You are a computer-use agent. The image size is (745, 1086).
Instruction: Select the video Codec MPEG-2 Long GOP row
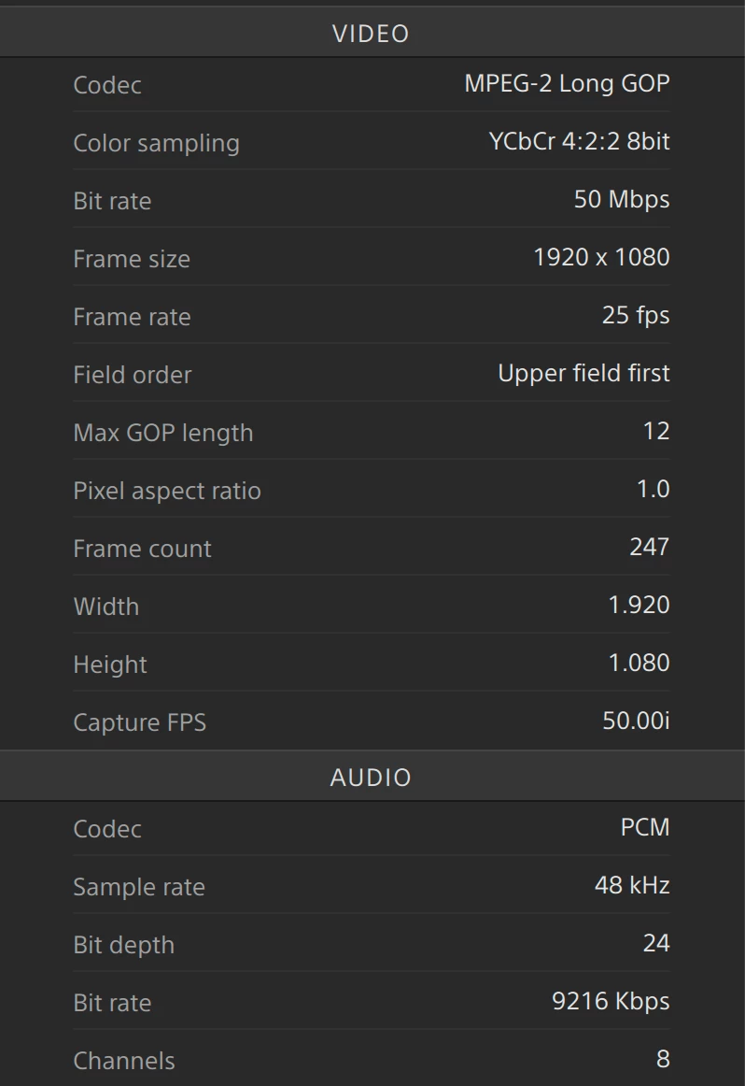372,84
